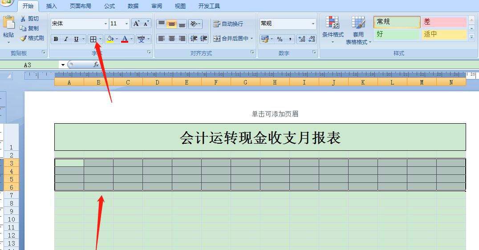
Task: Click the insert function fx icon
Action: pyautogui.click(x=96, y=65)
